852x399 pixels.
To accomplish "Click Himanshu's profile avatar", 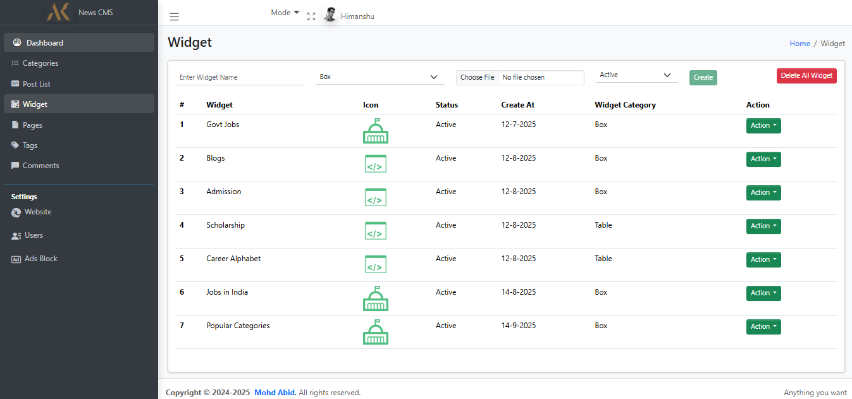I will tap(330, 15).
